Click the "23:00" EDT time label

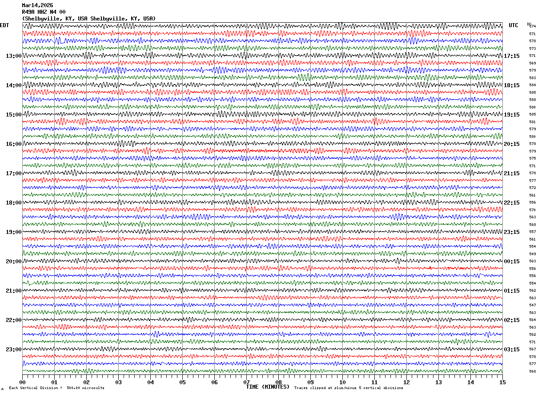(13, 350)
